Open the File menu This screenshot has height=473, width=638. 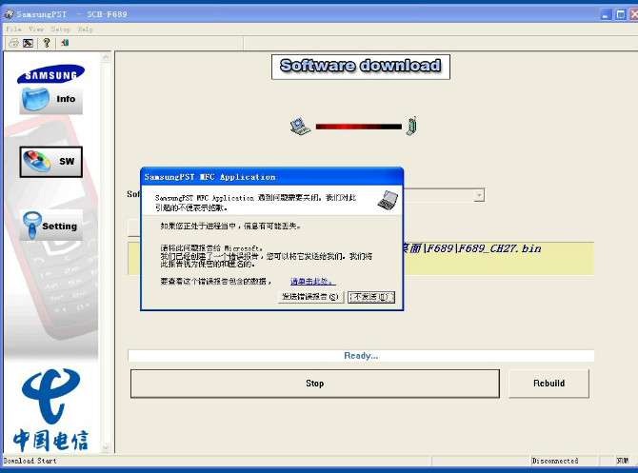(x=13, y=30)
